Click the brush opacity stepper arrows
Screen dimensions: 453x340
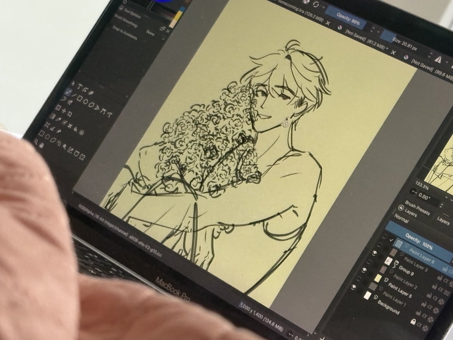[x=373, y=29]
